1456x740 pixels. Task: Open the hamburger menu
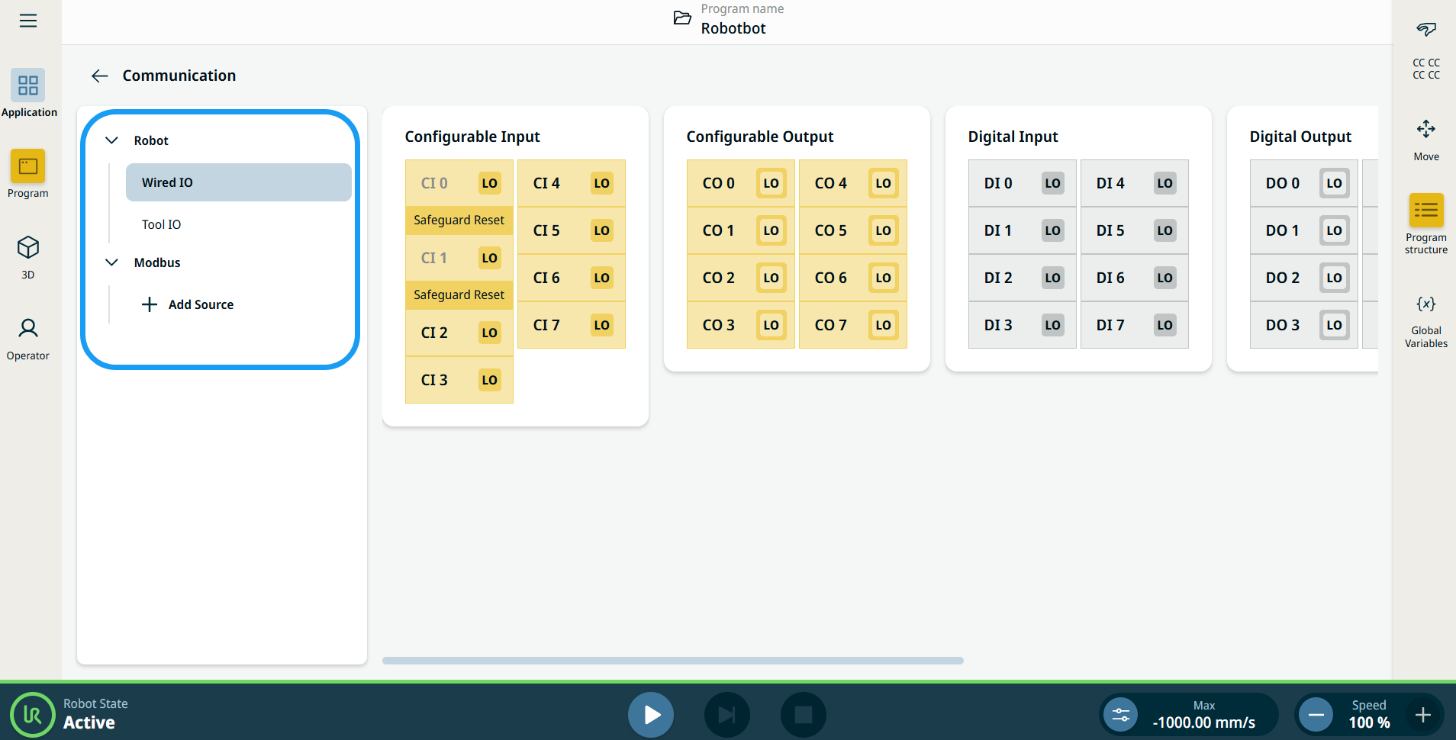[x=28, y=21]
